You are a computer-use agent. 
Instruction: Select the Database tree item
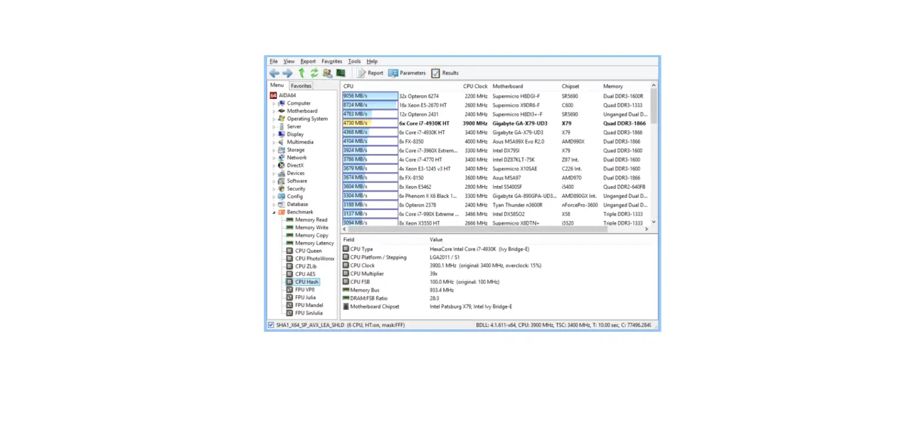[x=298, y=204]
